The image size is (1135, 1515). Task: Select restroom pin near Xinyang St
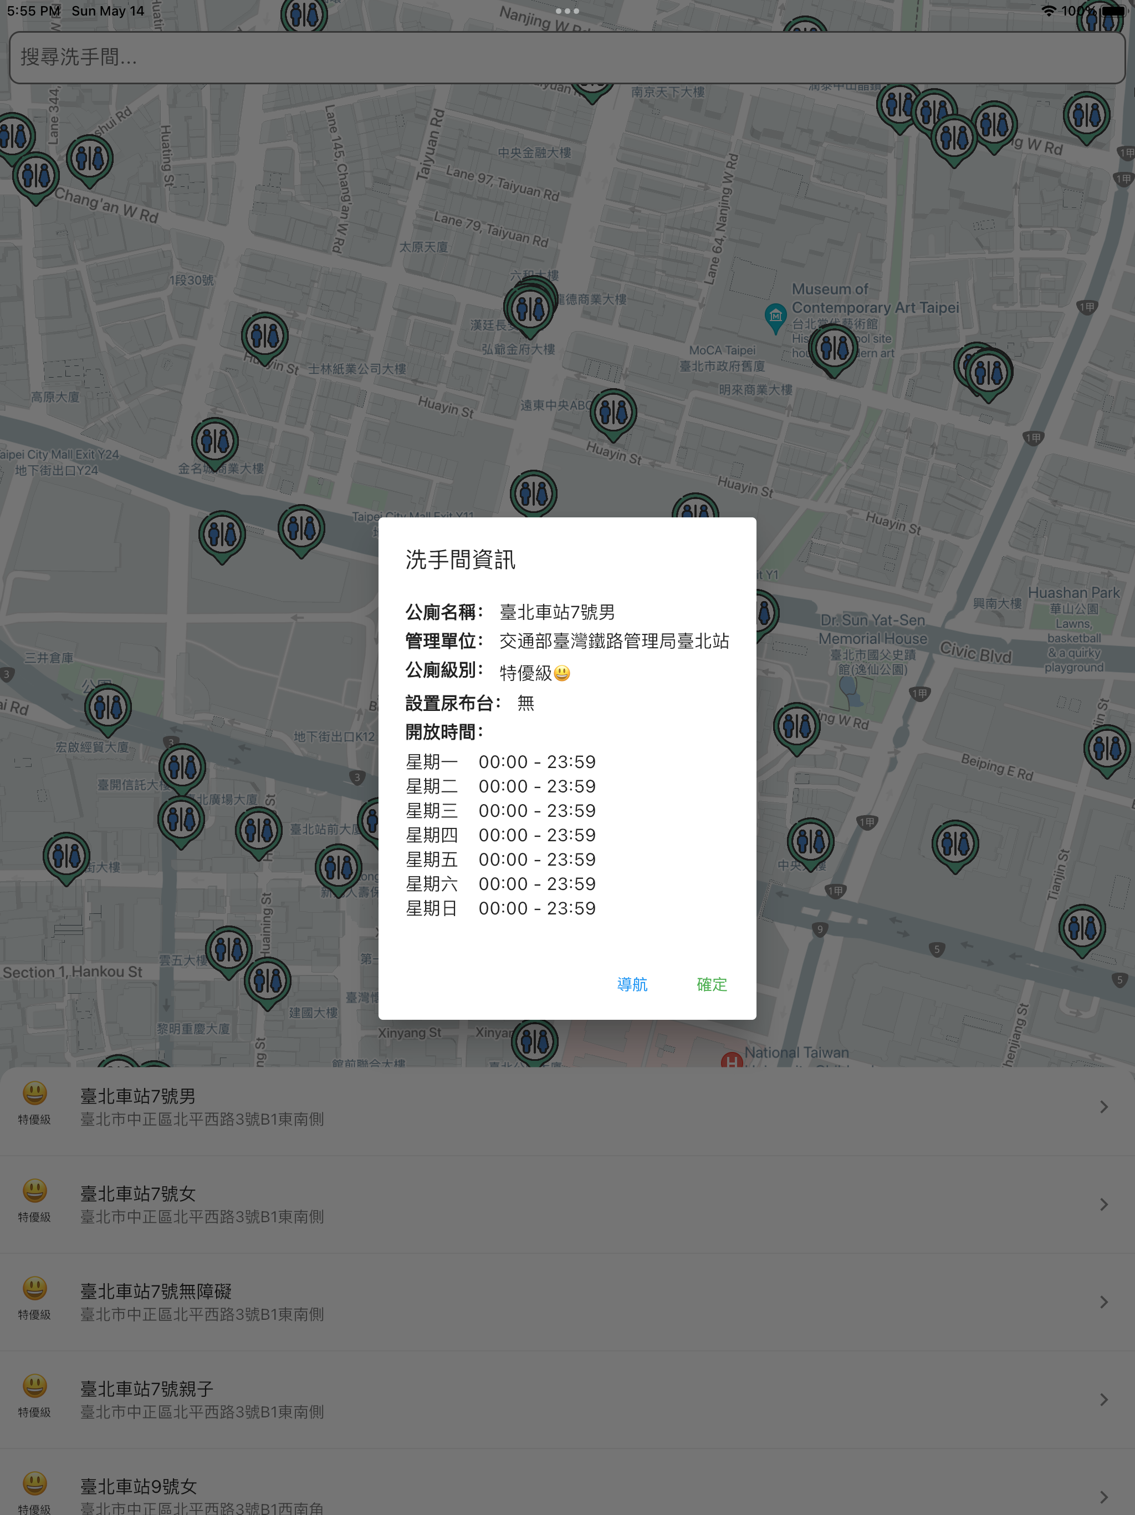point(535,1043)
